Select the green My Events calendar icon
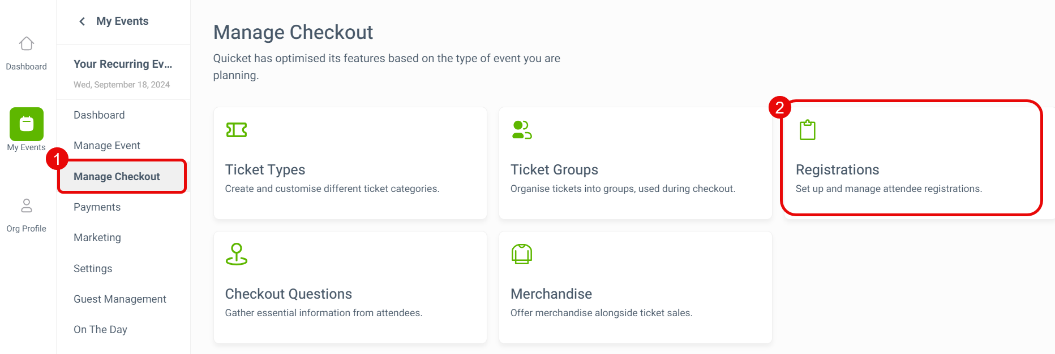The image size is (1055, 354). pyautogui.click(x=27, y=124)
